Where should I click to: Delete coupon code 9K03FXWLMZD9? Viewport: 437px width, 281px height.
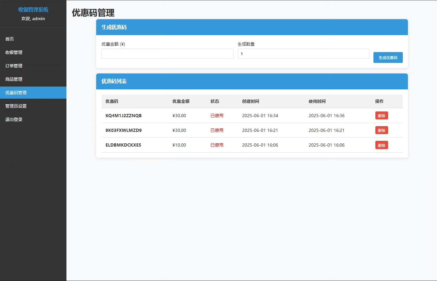(381, 130)
